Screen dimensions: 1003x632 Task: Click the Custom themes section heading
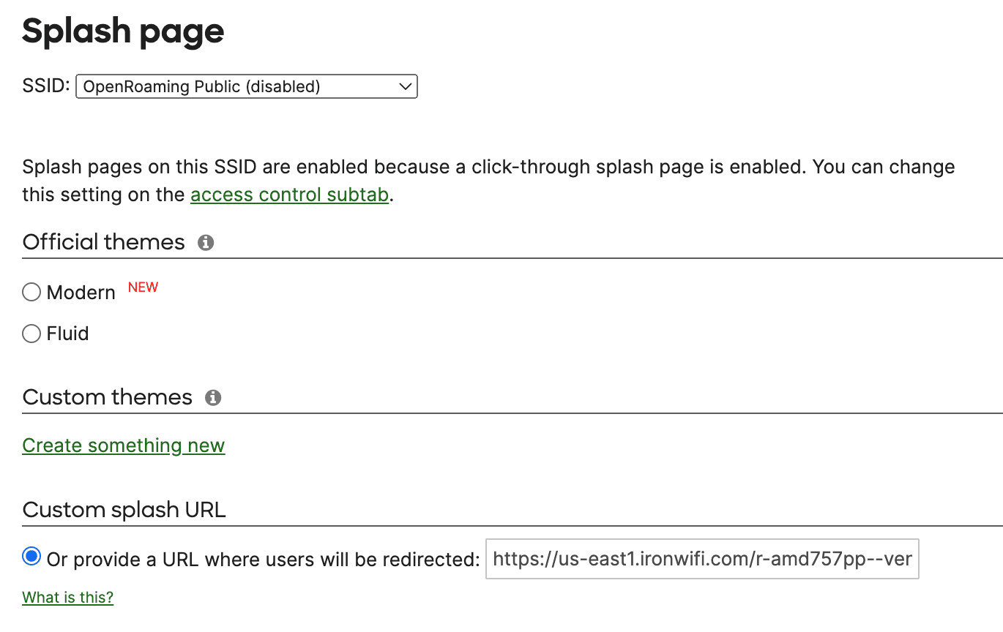pos(108,397)
